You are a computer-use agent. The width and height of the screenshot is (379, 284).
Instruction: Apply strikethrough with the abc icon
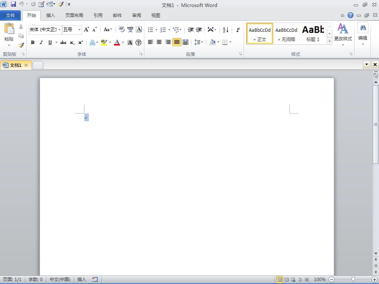[x=63, y=43]
